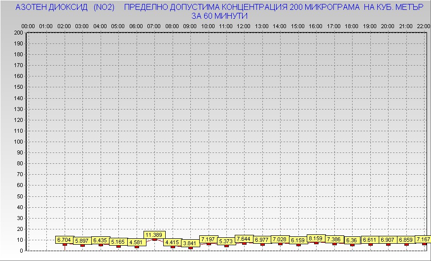Click the 5.373 value label at 11:00
Screen dimensions: 431x261
pos(226,241)
